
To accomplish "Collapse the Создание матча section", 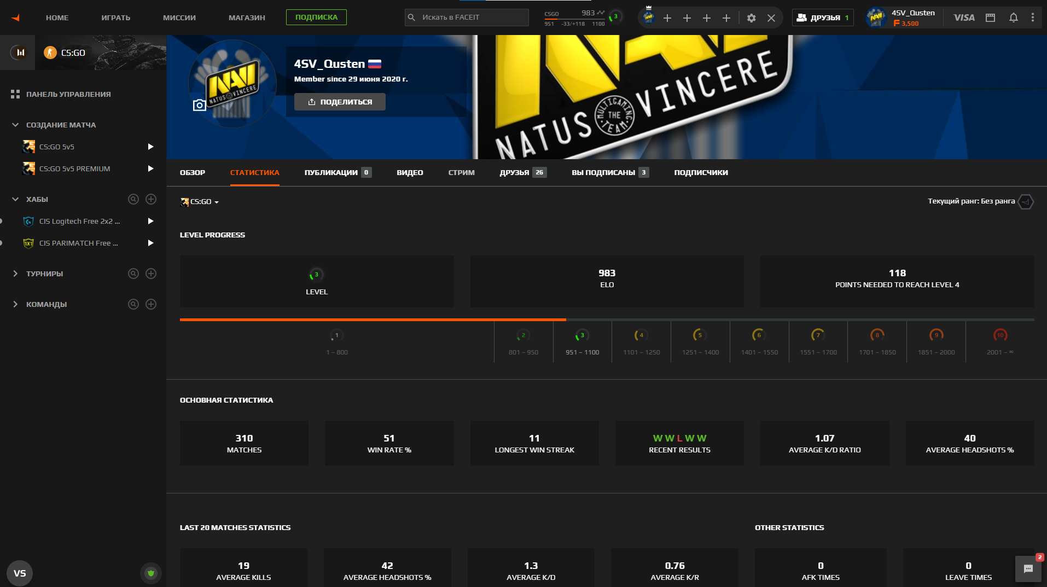I will point(15,125).
